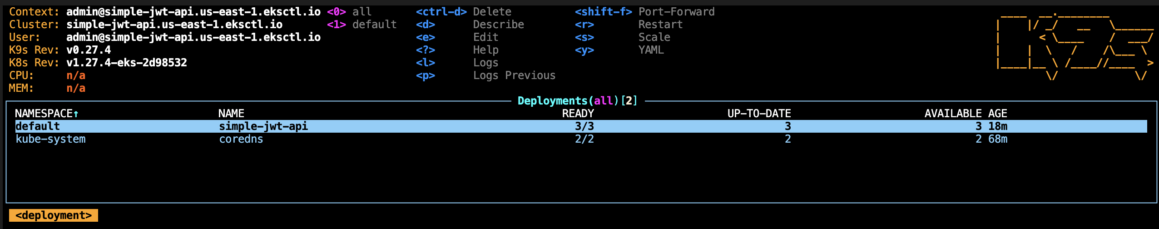Click the default namespace cell in table
The height and width of the screenshot is (229, 1159).
tap(38, 126)
